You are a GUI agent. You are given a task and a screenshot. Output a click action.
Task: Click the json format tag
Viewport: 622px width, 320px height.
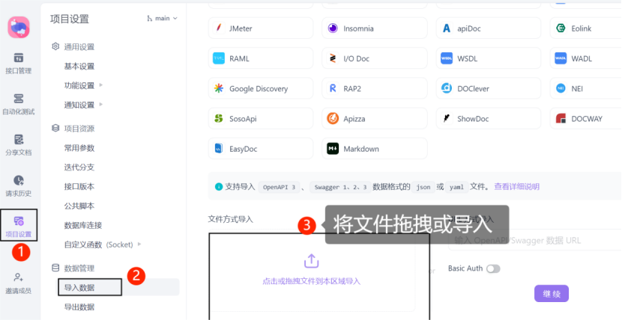[423, 187]
